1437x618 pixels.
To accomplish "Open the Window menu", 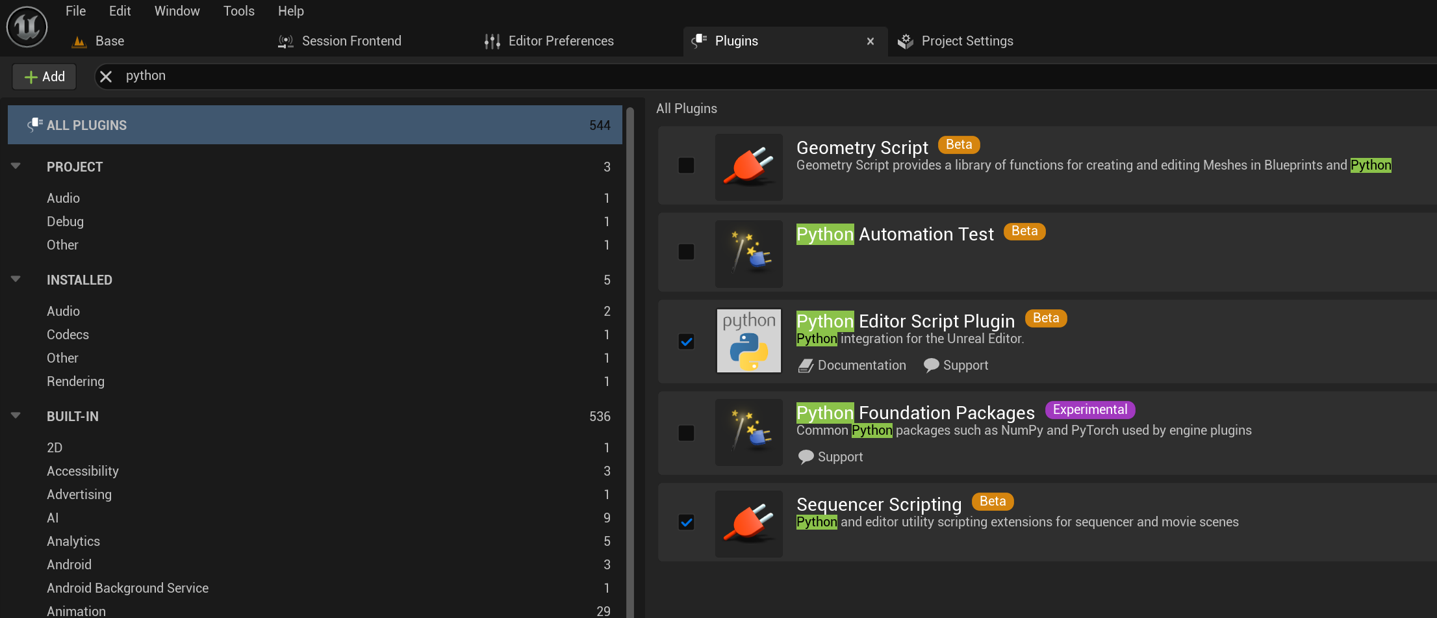I will (x=177, y=11).
